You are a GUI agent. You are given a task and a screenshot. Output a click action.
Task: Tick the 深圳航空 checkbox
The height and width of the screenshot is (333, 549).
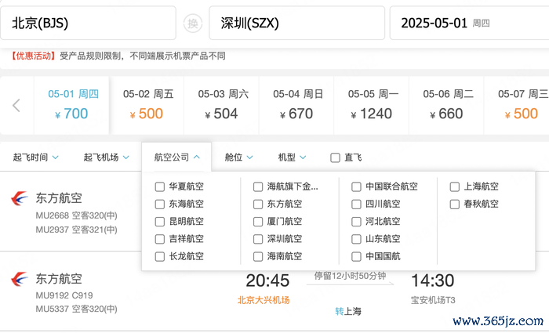click(x=258, y=239)
